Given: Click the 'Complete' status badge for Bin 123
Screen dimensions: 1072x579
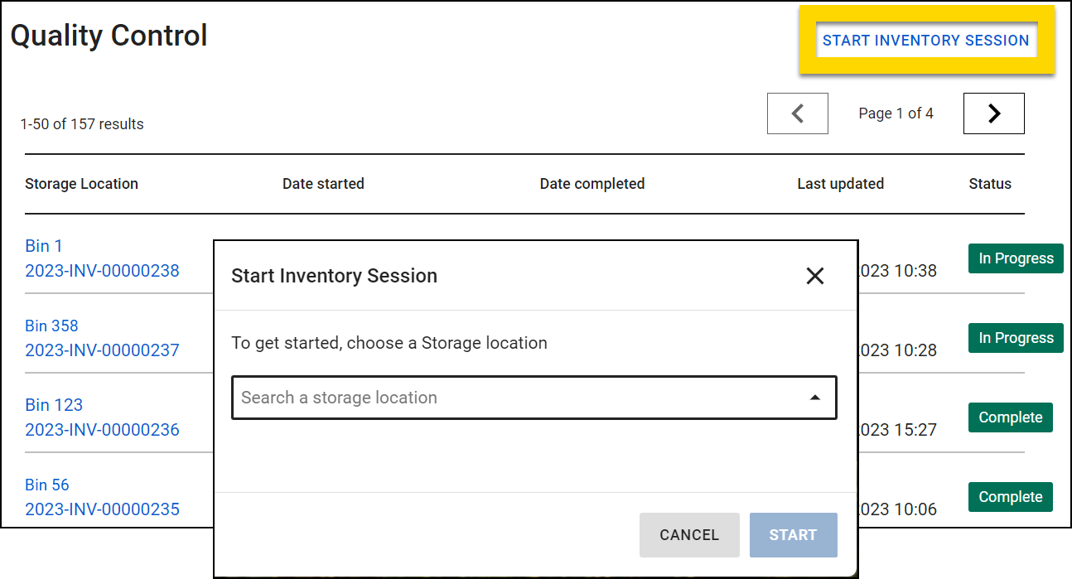Looking at the screenshot, I should pos(1010,417).
